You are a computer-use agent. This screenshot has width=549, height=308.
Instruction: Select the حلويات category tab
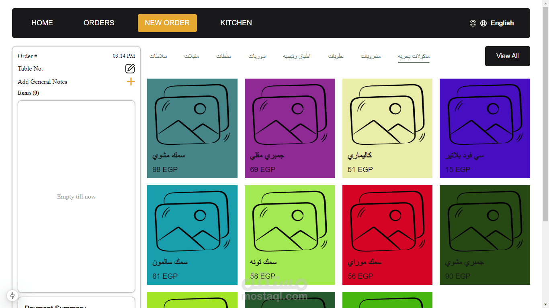pyautogui.click(x=336, y=56)
